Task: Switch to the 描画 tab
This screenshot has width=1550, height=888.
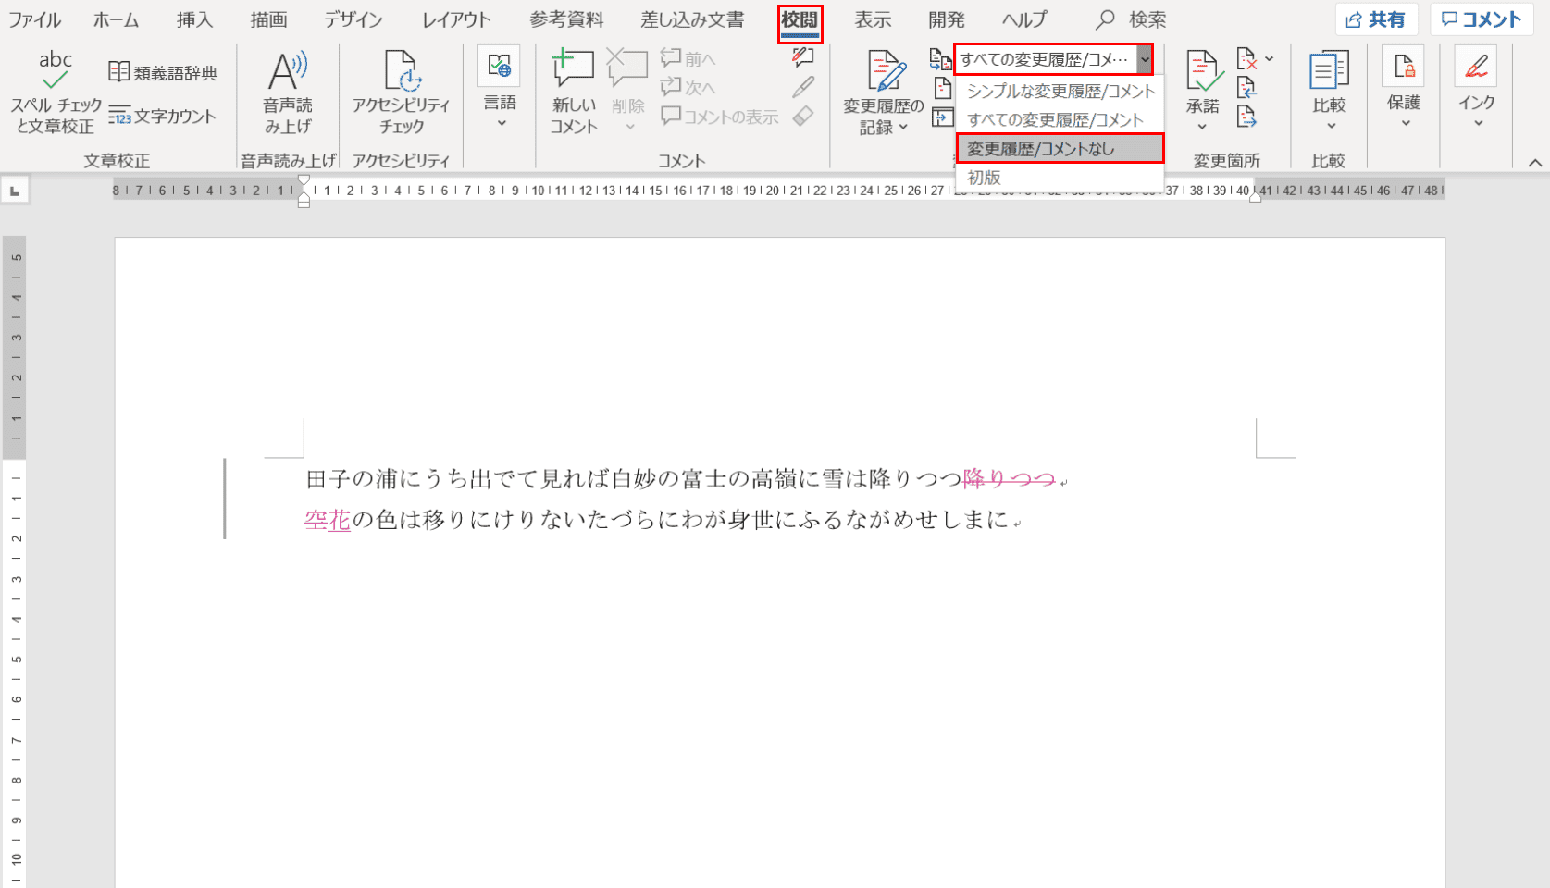Action: click(x=268, y=19)
